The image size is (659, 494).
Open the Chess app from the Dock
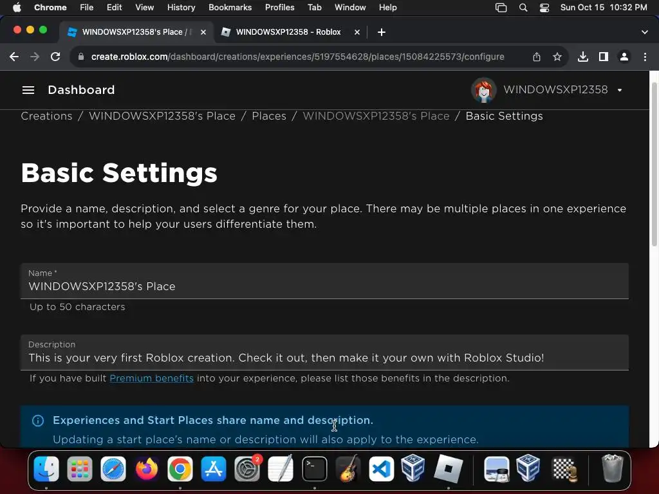click(x=564, y=469)
